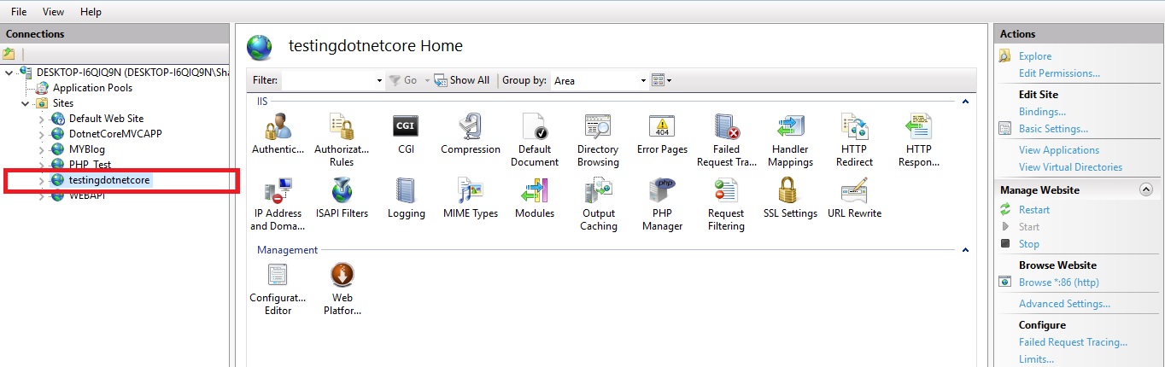
Task: Stop the website from Actions
Action: 1029,244
